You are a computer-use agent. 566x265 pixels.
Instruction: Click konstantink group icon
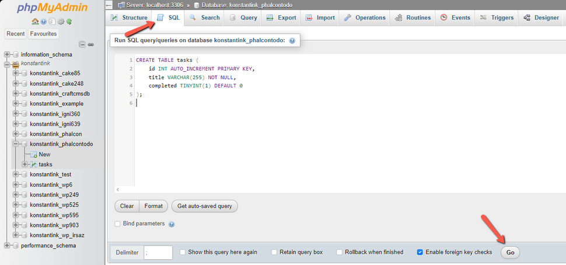pyautogui.click(x=16, y=65)
